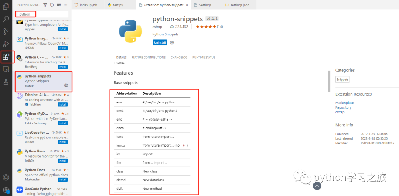Open the Manage gear in activity bar
The width and height of the screenshot is (399, 196).
click(6, 190)
